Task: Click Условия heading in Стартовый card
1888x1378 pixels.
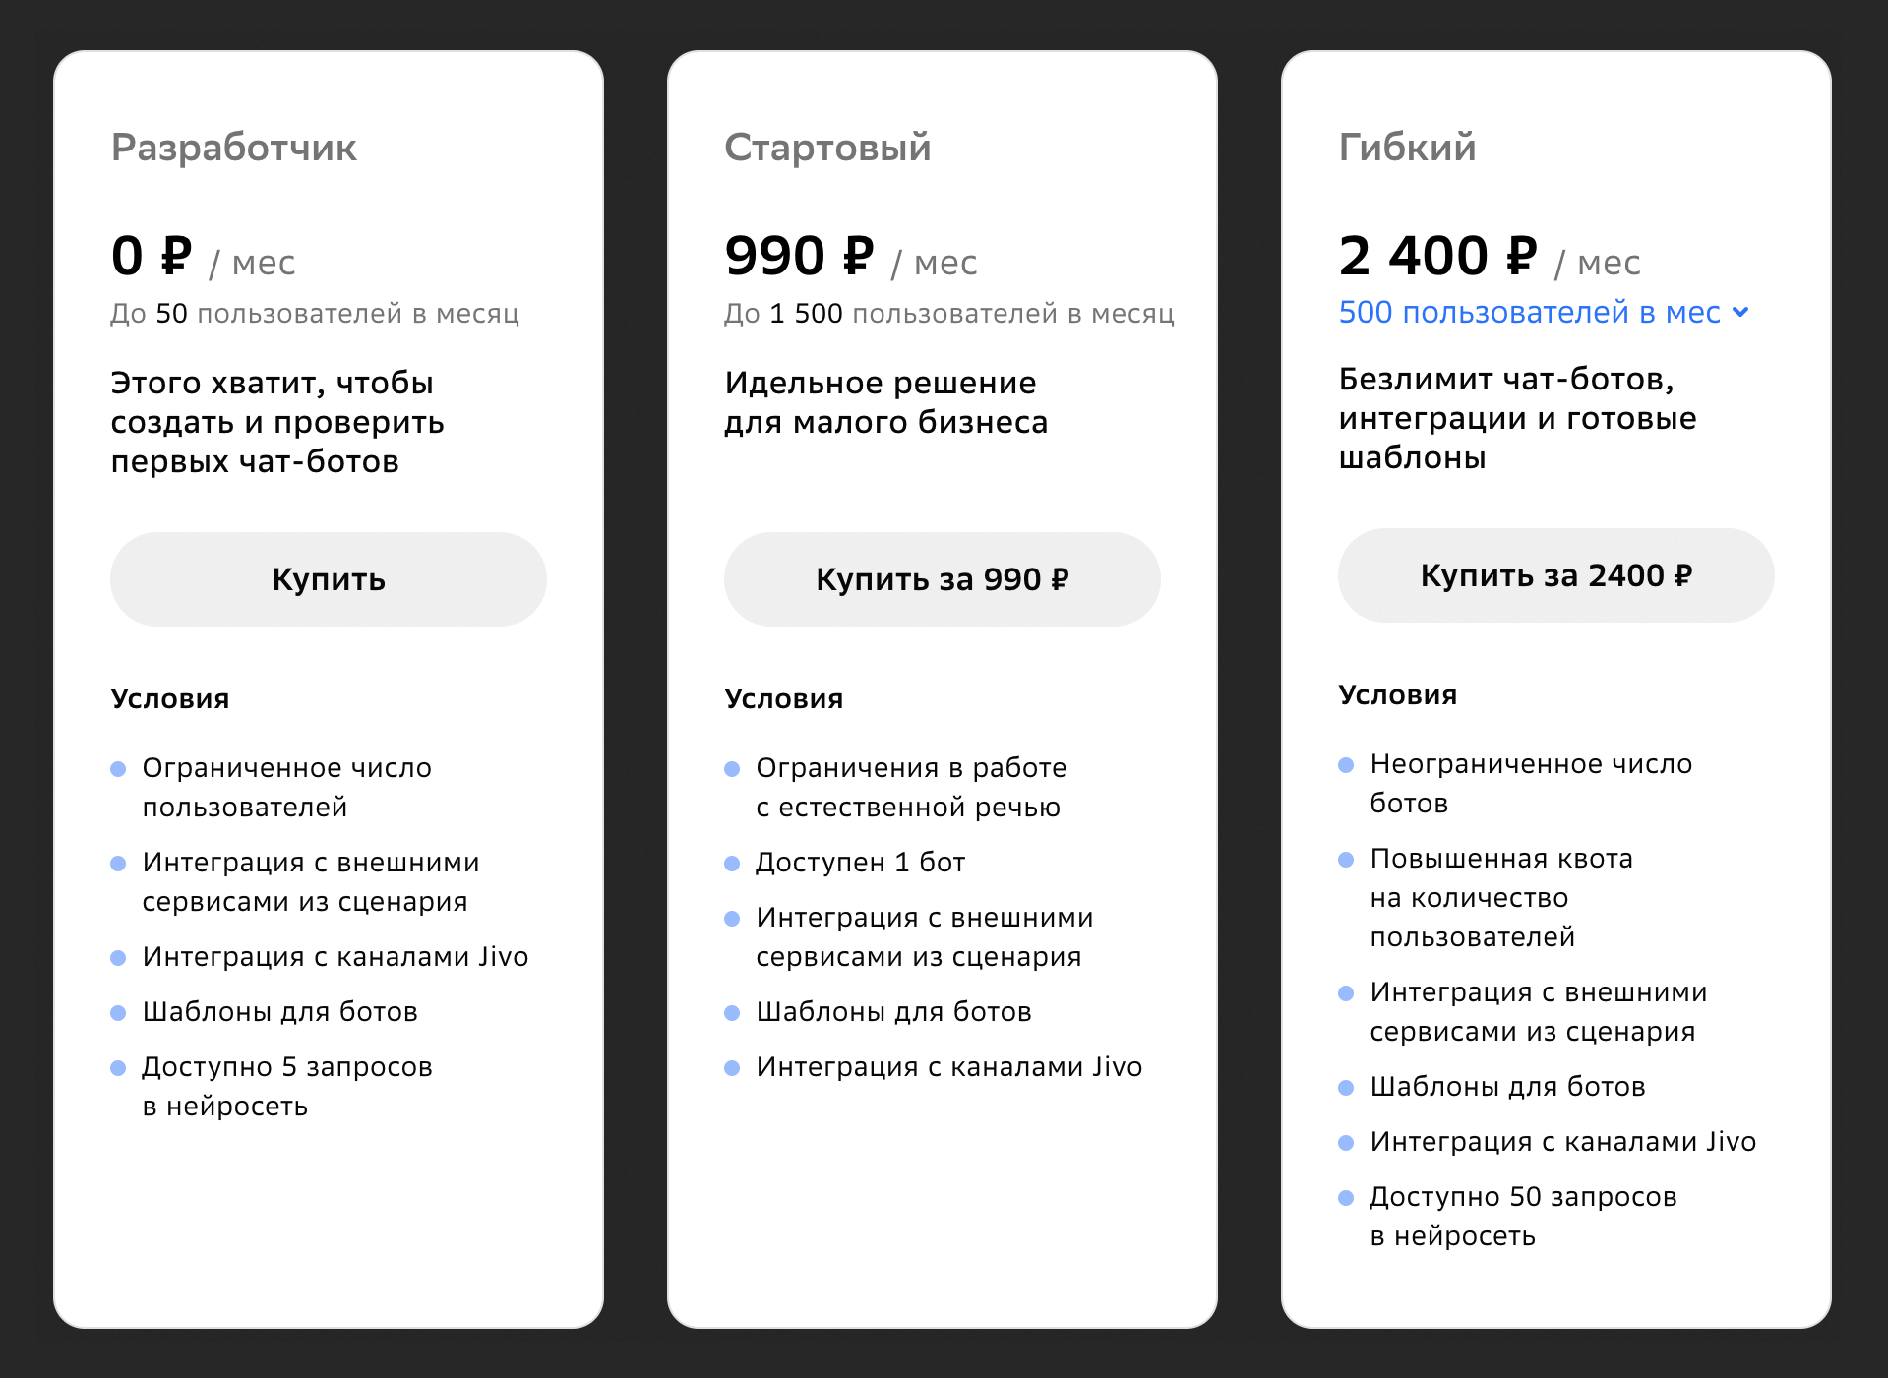Action: pos(784,699)
